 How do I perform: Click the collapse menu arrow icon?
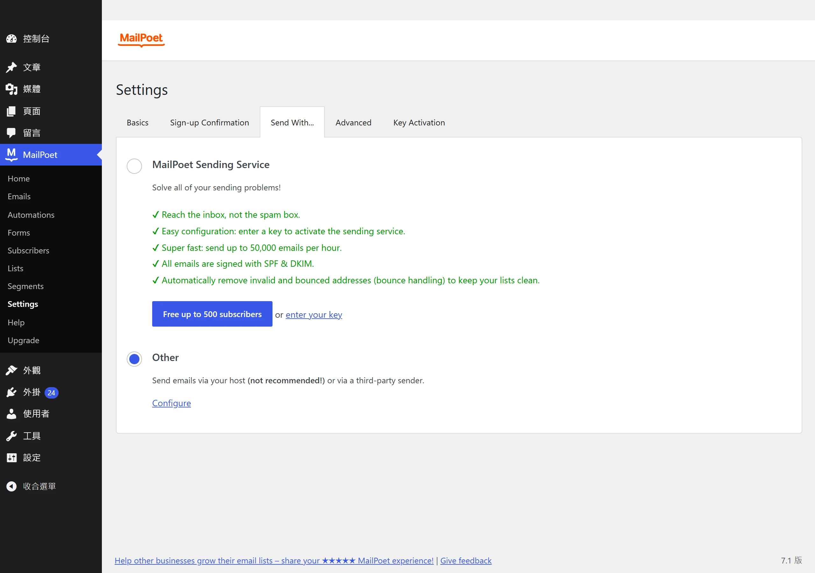pyautogui.click(x=11, y=486)
